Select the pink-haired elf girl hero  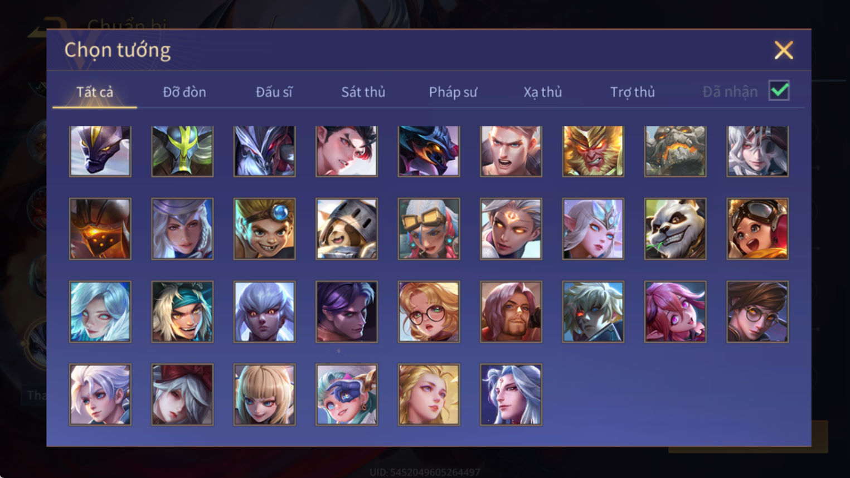coord(675,312)
